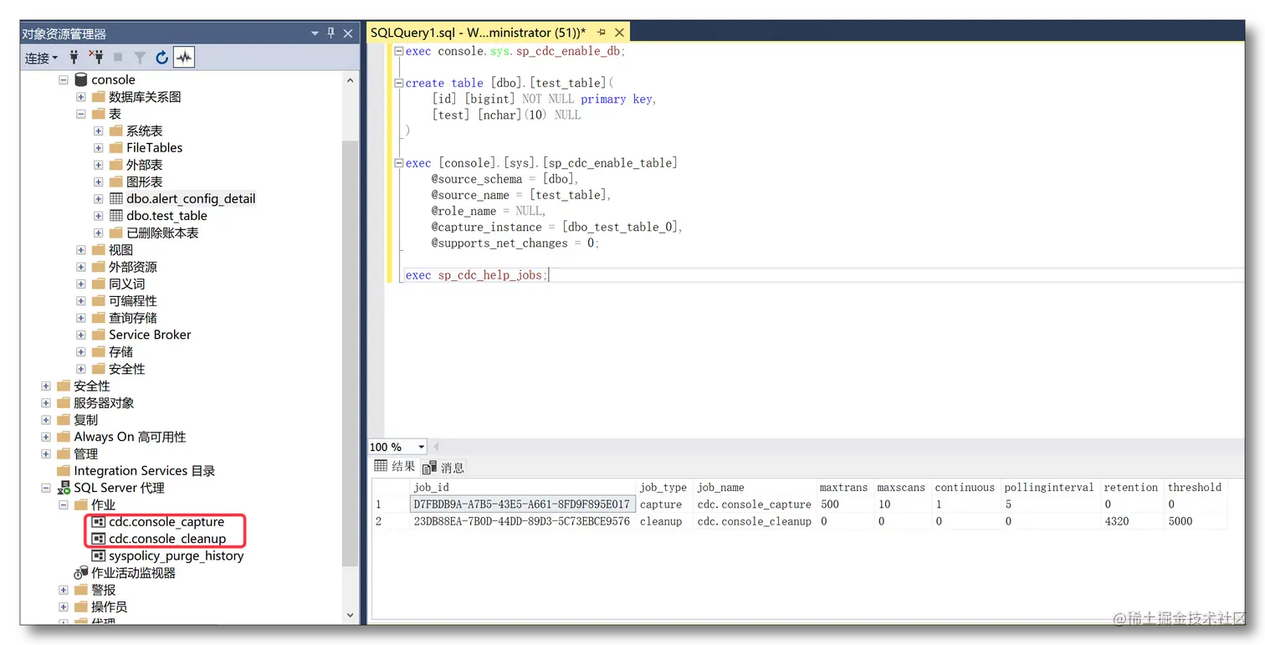This screenshot has width=1265, height=645.
Task: Expand the dbo.test_table node
Action: (98, 216)
